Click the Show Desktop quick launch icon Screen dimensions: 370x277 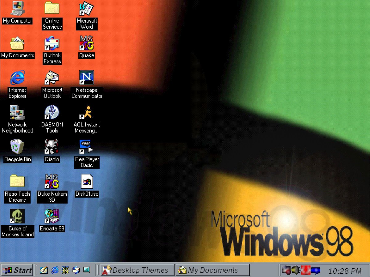[x=87, y=270]
